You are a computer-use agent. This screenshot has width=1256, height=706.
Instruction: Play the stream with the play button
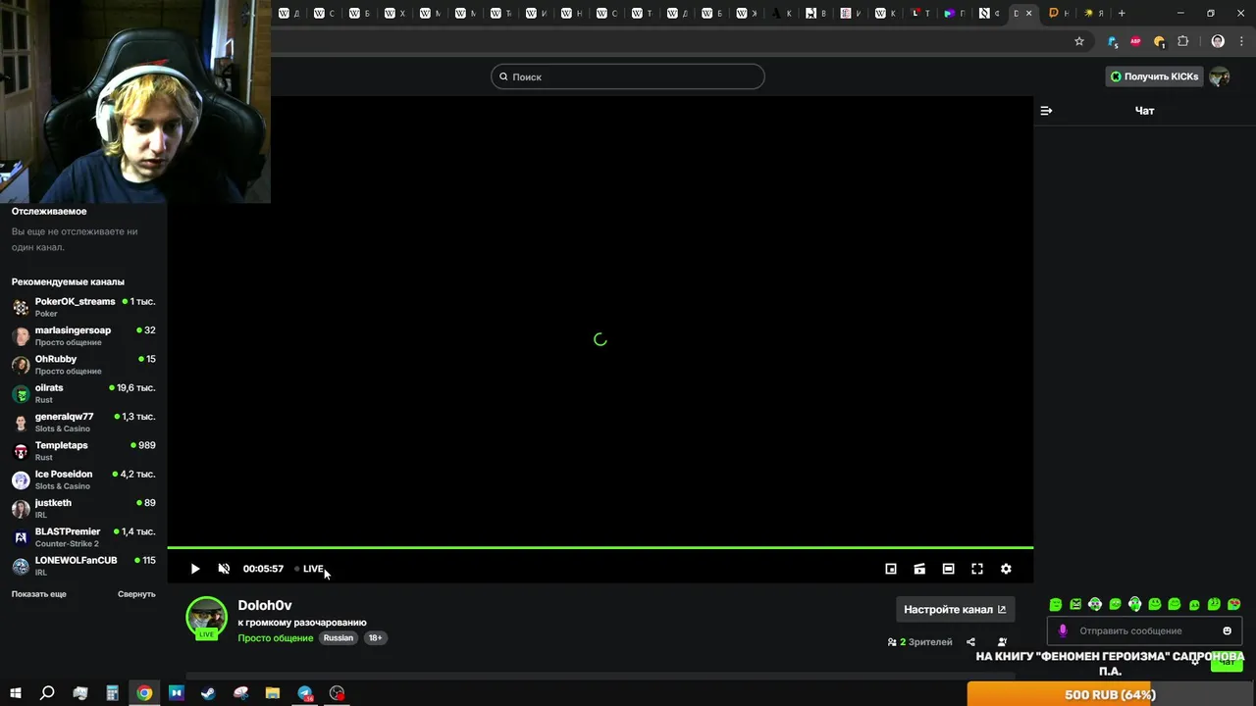pyautogui.click(x=195, y=569)
